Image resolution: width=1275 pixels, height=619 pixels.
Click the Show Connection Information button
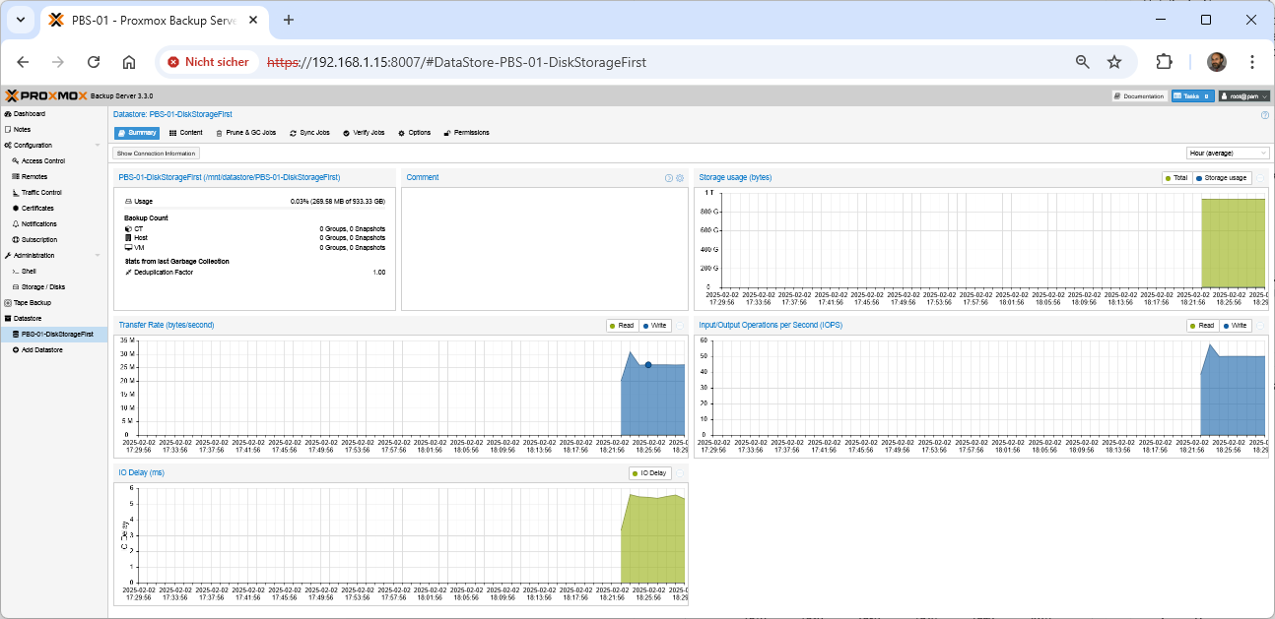point(157,154)
